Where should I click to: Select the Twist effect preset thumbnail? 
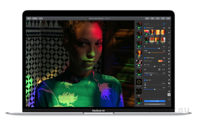pos(139,73)
